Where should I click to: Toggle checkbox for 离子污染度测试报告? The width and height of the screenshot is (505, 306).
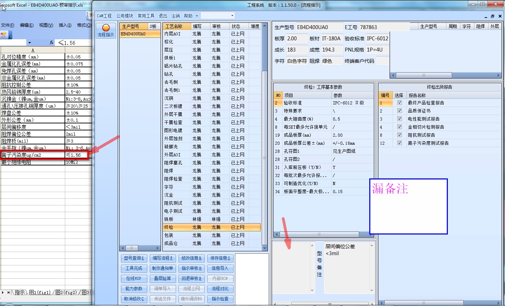[x=399, y=143]
